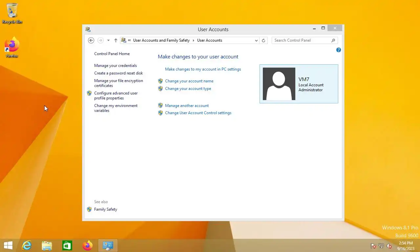This screenshot has width=420, height=252.
Task: Open File Explorer from taskbar
Action: 47,245
